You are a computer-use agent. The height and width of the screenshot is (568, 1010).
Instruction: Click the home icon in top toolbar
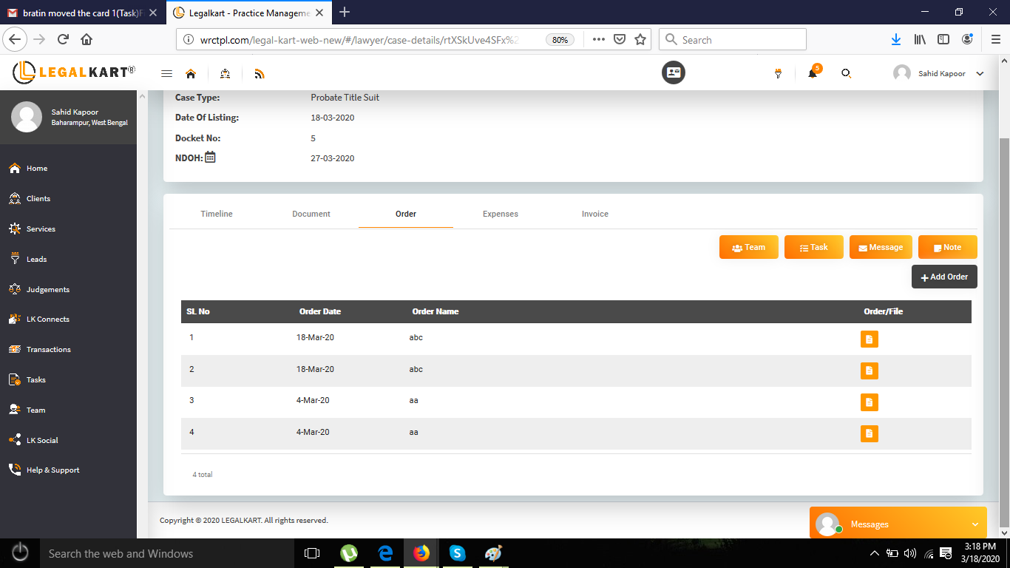click(x=191, y=73)
